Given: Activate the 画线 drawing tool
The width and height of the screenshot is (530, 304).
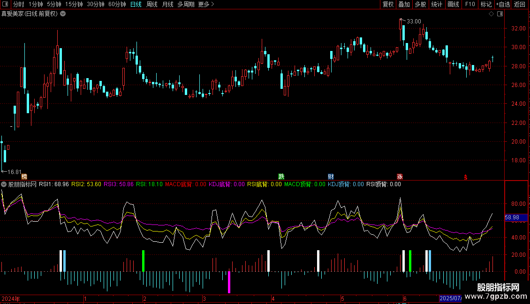Looking at the screenshot, I should pos(453,4).
